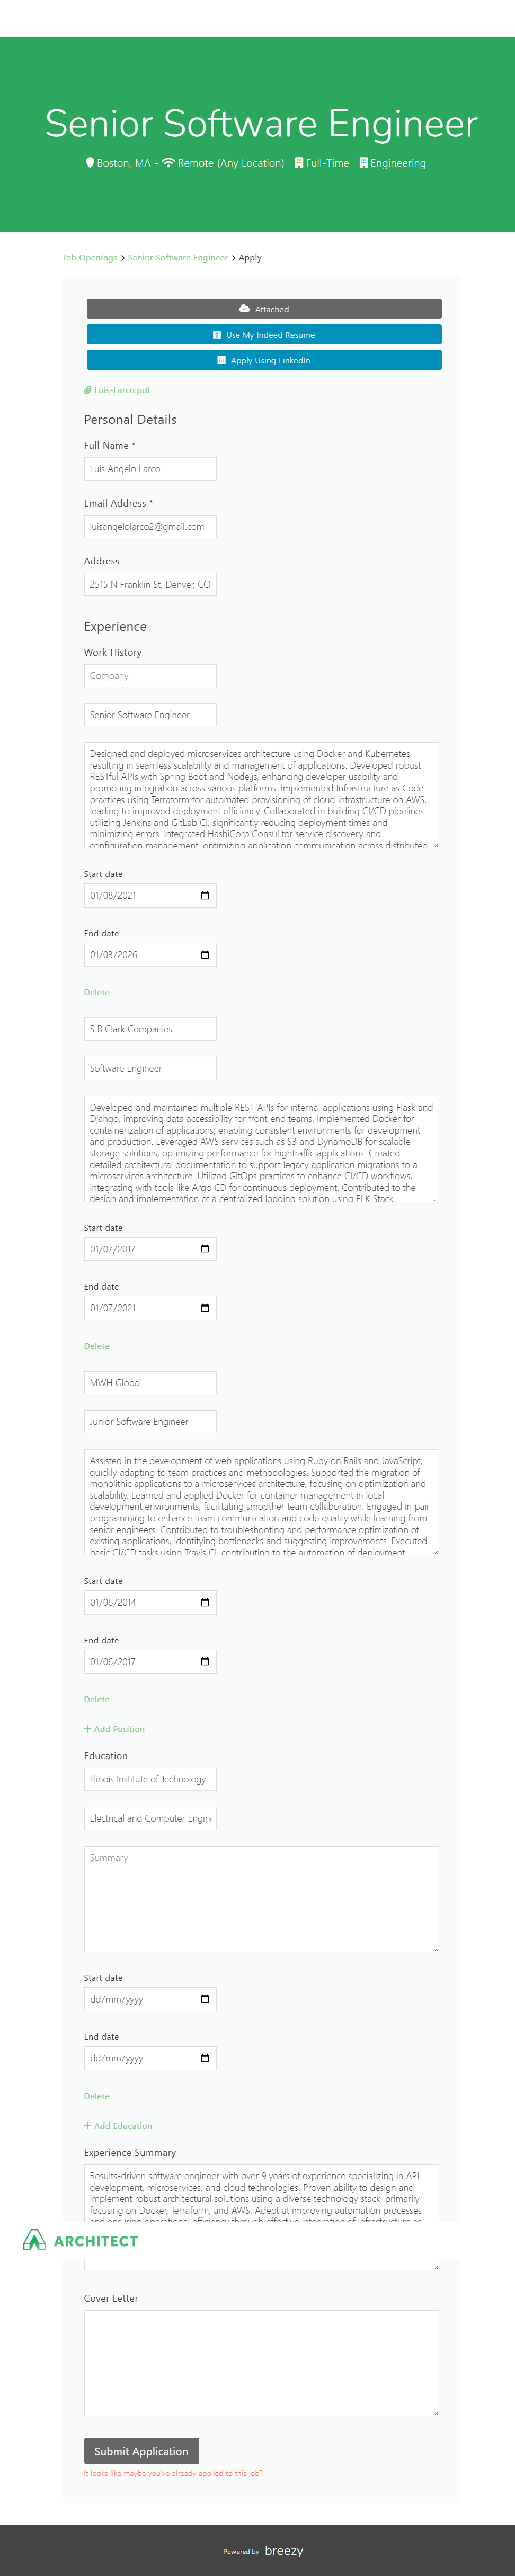515x2576 pixels.
Task: Open calendar picker for 01/07/2017 start date
Action: (205, 1249)
